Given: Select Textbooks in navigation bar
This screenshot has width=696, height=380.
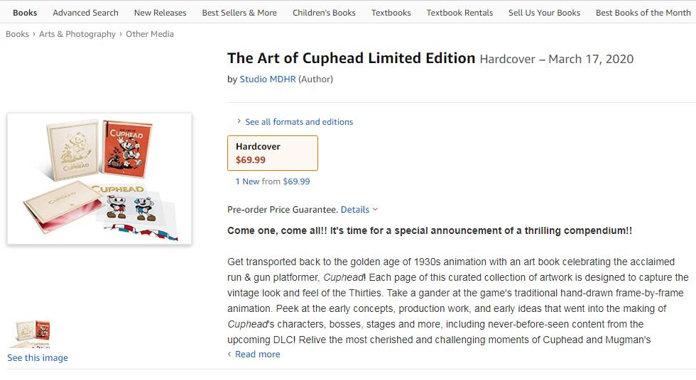Looking at the screenshot, I should (x=391, y=13).
